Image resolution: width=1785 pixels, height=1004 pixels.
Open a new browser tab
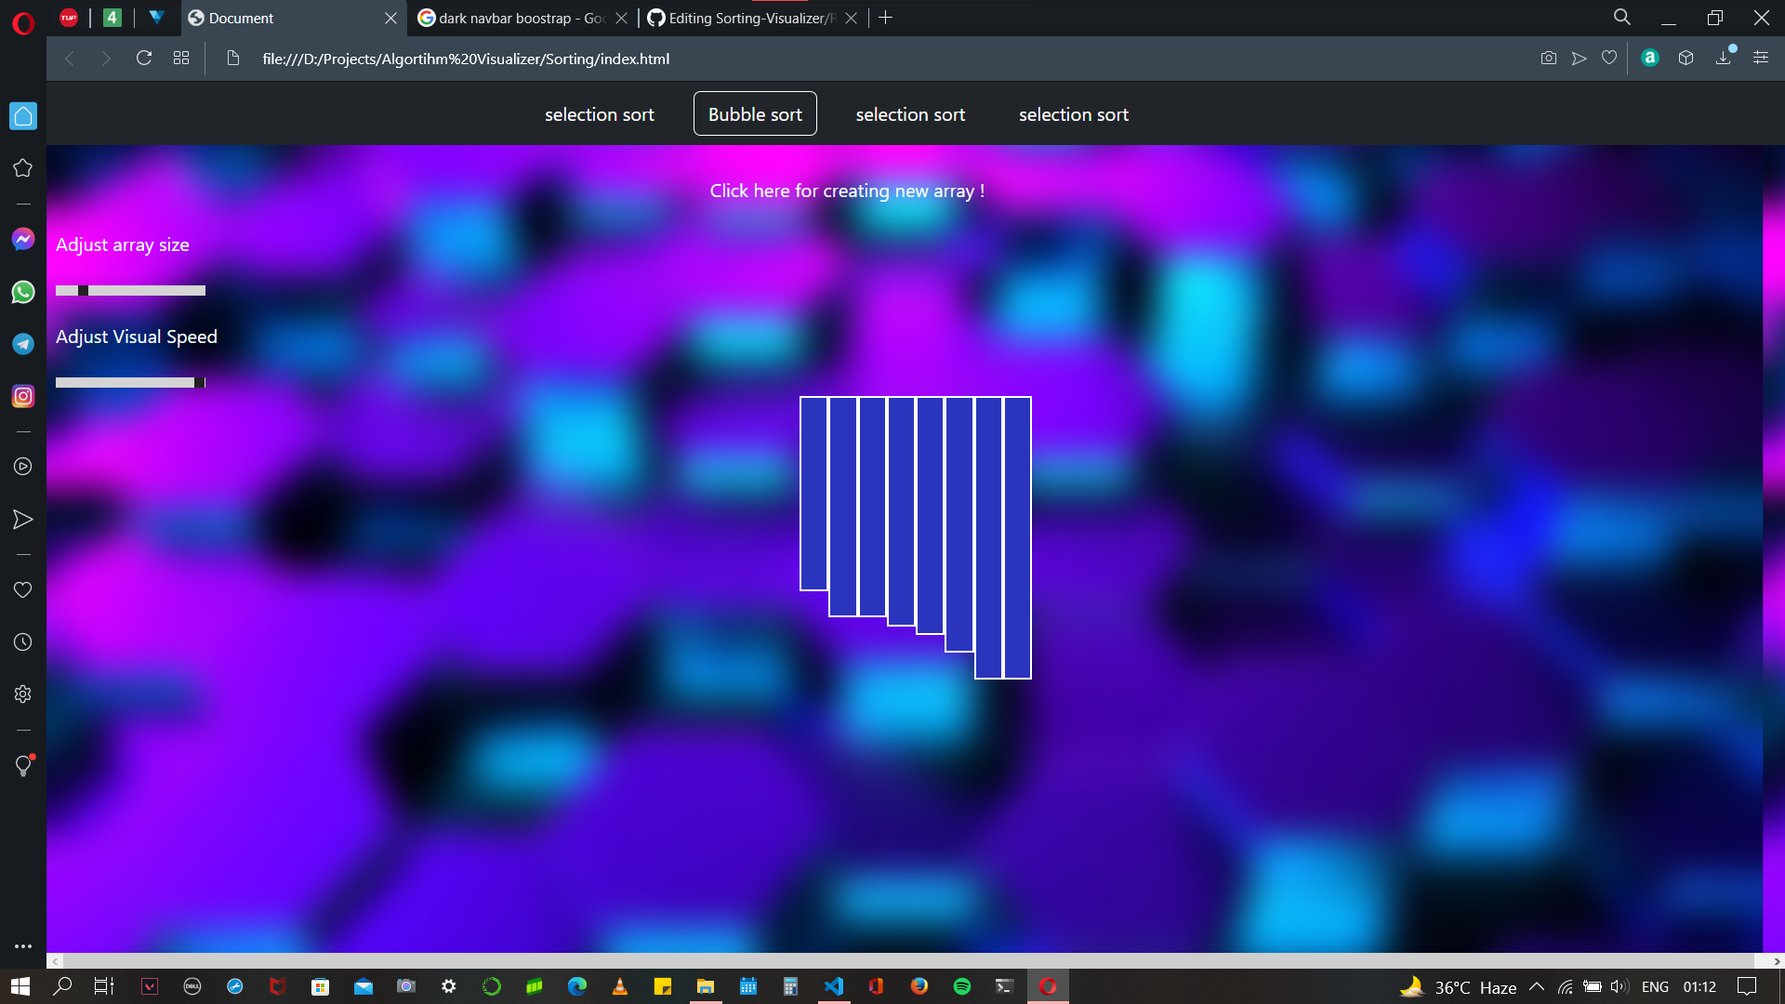pyautogui.click(x=886, y=18)
